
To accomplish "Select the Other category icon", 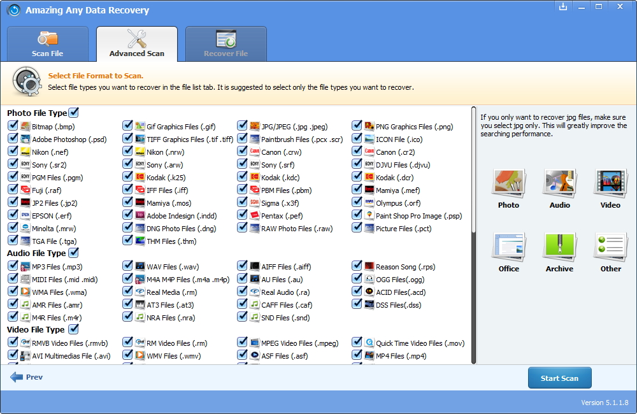I will (x=611, y=246).
